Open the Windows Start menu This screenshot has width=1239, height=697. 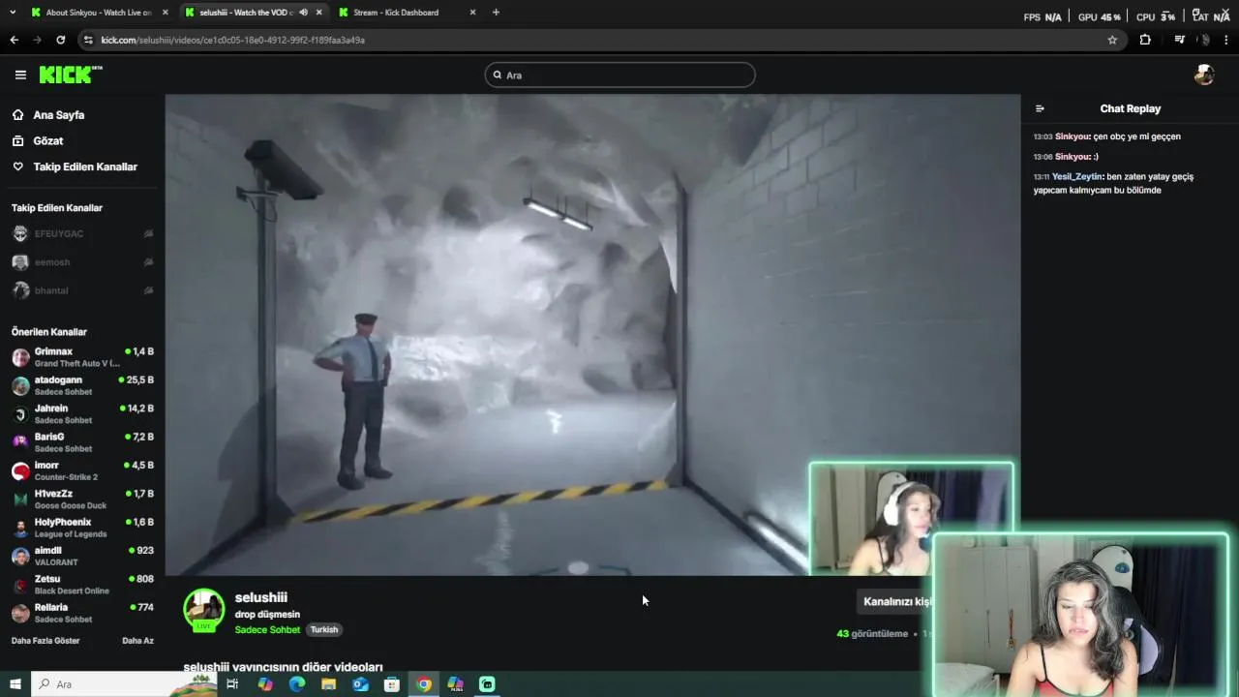click(x=15, y=684)
